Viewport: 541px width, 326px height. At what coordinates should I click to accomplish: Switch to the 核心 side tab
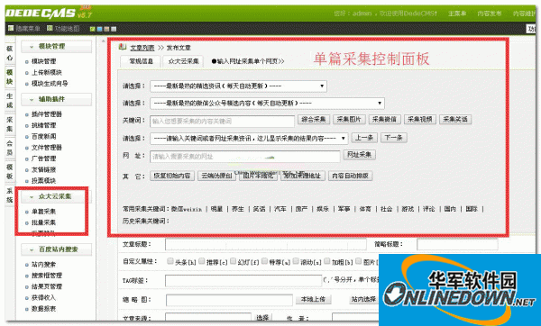10,53
